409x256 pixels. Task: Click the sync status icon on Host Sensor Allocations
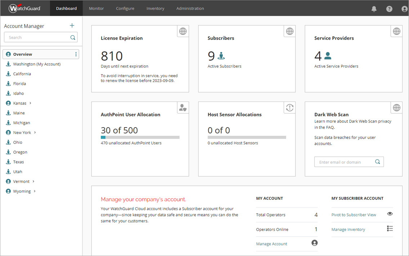289,108
